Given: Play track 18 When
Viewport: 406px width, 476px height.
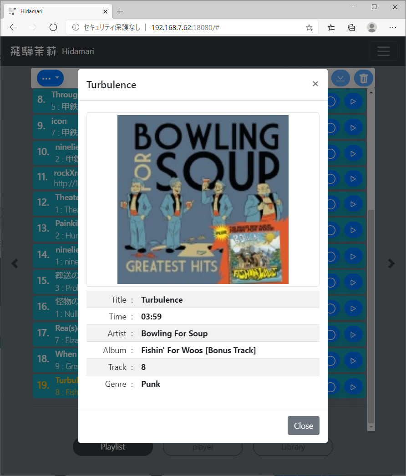Looking at the screenshot, I should 353,361.
